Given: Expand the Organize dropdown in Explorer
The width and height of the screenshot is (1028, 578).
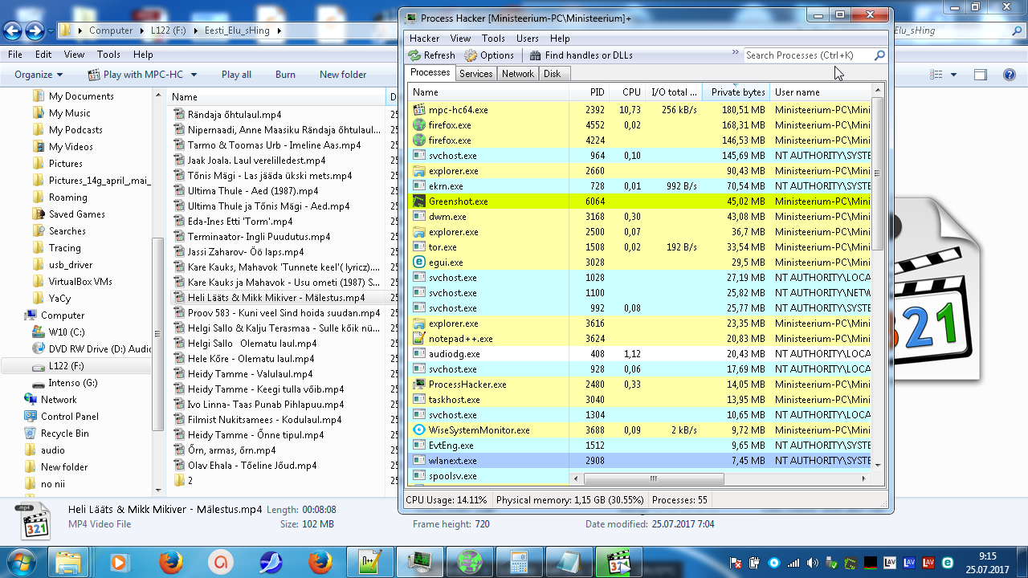Looking at the screenshot, I should coord(39,75).
